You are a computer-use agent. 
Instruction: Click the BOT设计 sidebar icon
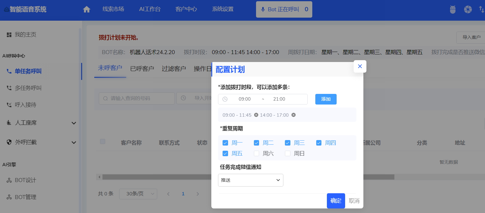click(x=9, y=180)
